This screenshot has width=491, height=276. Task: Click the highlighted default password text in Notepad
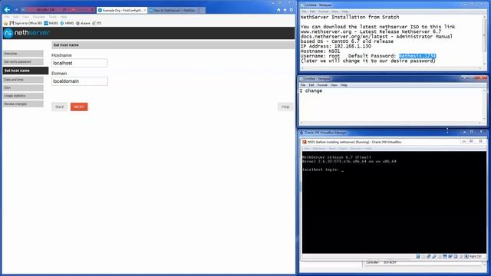pyautogui.click(x=417, y=56)
